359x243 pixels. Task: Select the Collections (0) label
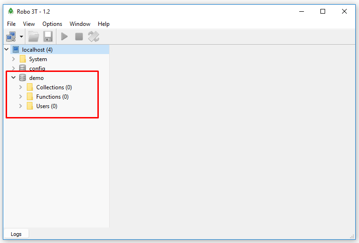[54, 87]
